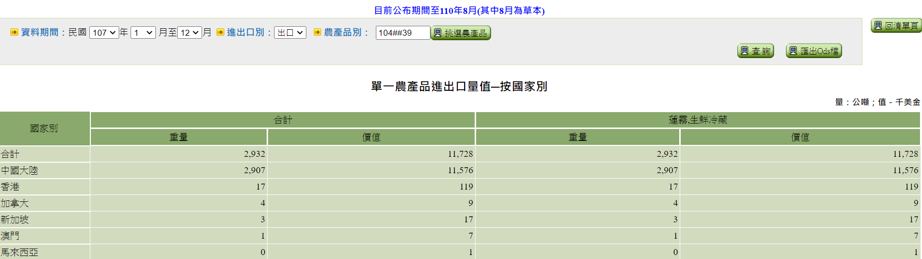Go back via the 回清單頁 button
The width and height of the screenshot is (922, 259).
tap(896, 26)
